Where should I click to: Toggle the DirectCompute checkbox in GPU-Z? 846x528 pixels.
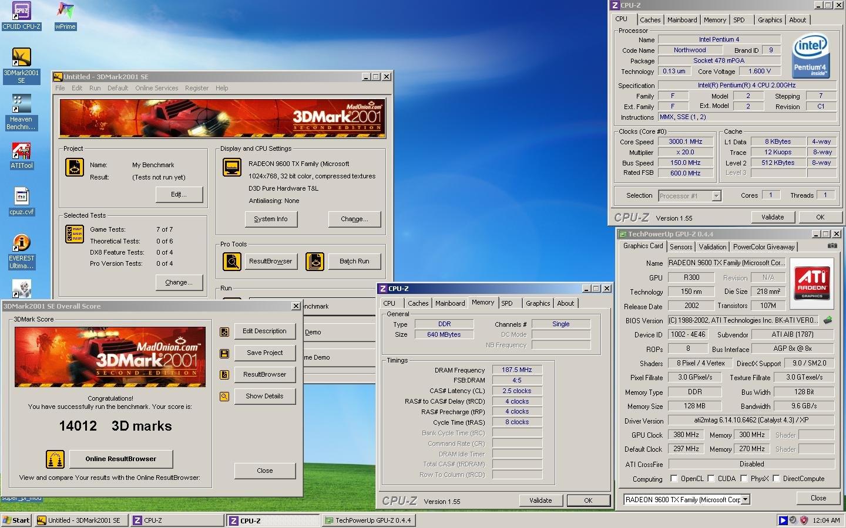[x=776, y=479]
